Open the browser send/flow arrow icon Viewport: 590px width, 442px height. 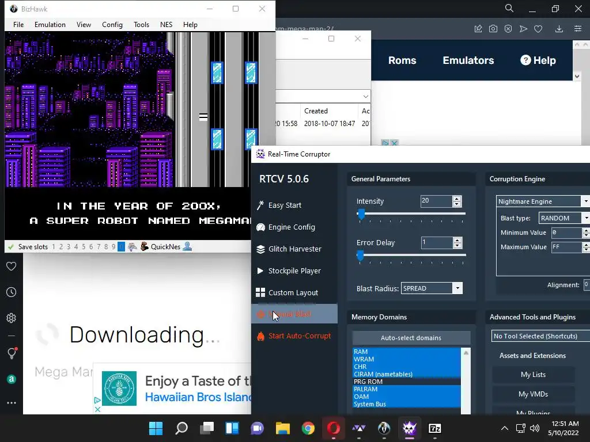tap(523, 29)
